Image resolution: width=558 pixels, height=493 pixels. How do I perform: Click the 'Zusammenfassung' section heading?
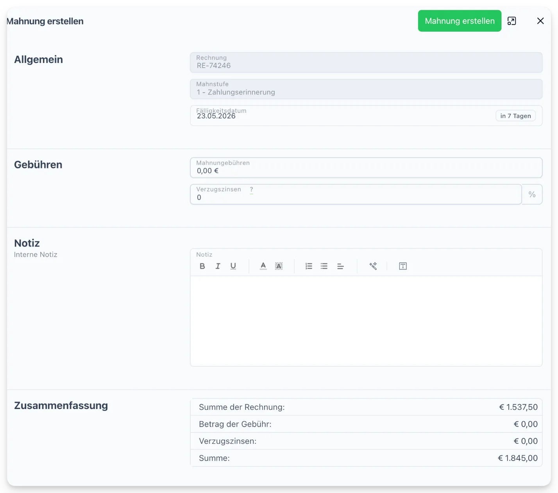[61, 405]
